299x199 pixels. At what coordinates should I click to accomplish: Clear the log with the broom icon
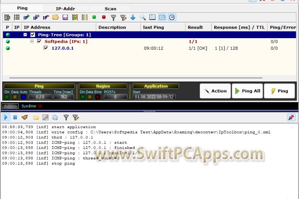[25, 117]
